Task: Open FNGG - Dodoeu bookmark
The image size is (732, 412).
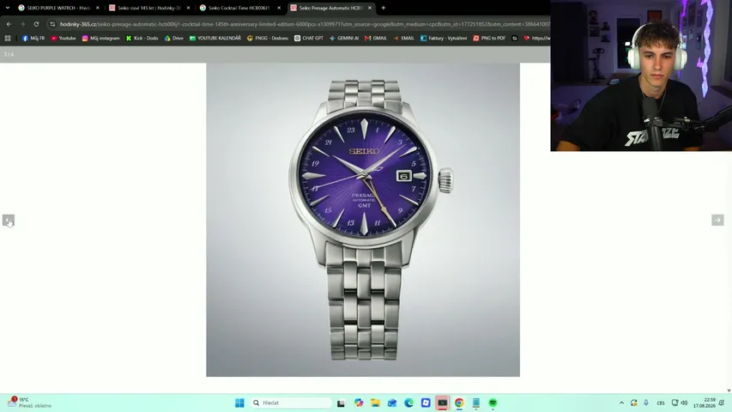Action: pyautogui.click(x=268, y=39)
